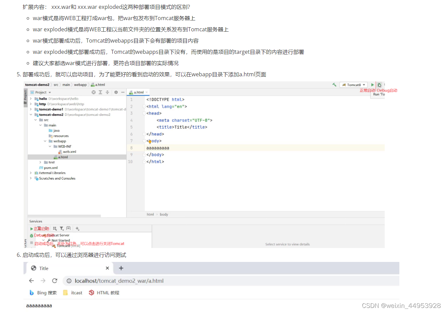Screen dimensions: 446x312
Task: Click the yellow intention bulb on body line
Action: click(x=149, y=141)
